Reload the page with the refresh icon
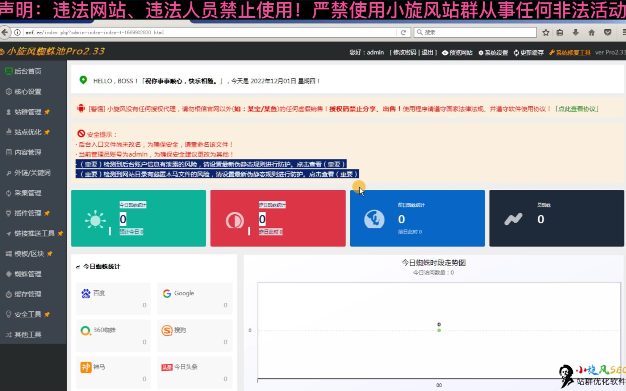The height and width of the screenshot is (391, 626). point(403,33)
